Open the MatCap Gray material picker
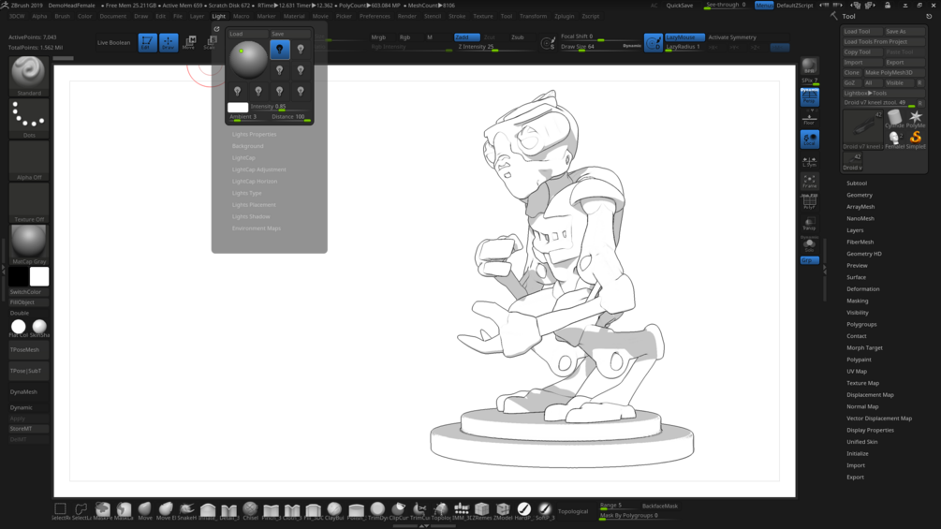Screen dimensions: 941x529 [x=29, y=244]
